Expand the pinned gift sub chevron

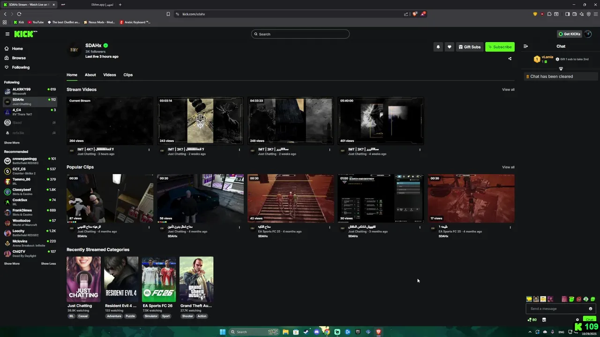point(561,69)
